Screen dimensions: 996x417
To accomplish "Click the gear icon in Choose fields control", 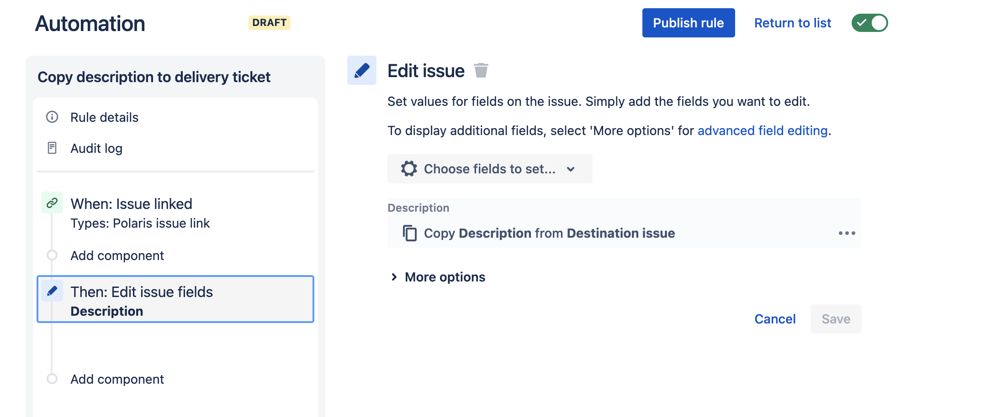I will [408, 168].
